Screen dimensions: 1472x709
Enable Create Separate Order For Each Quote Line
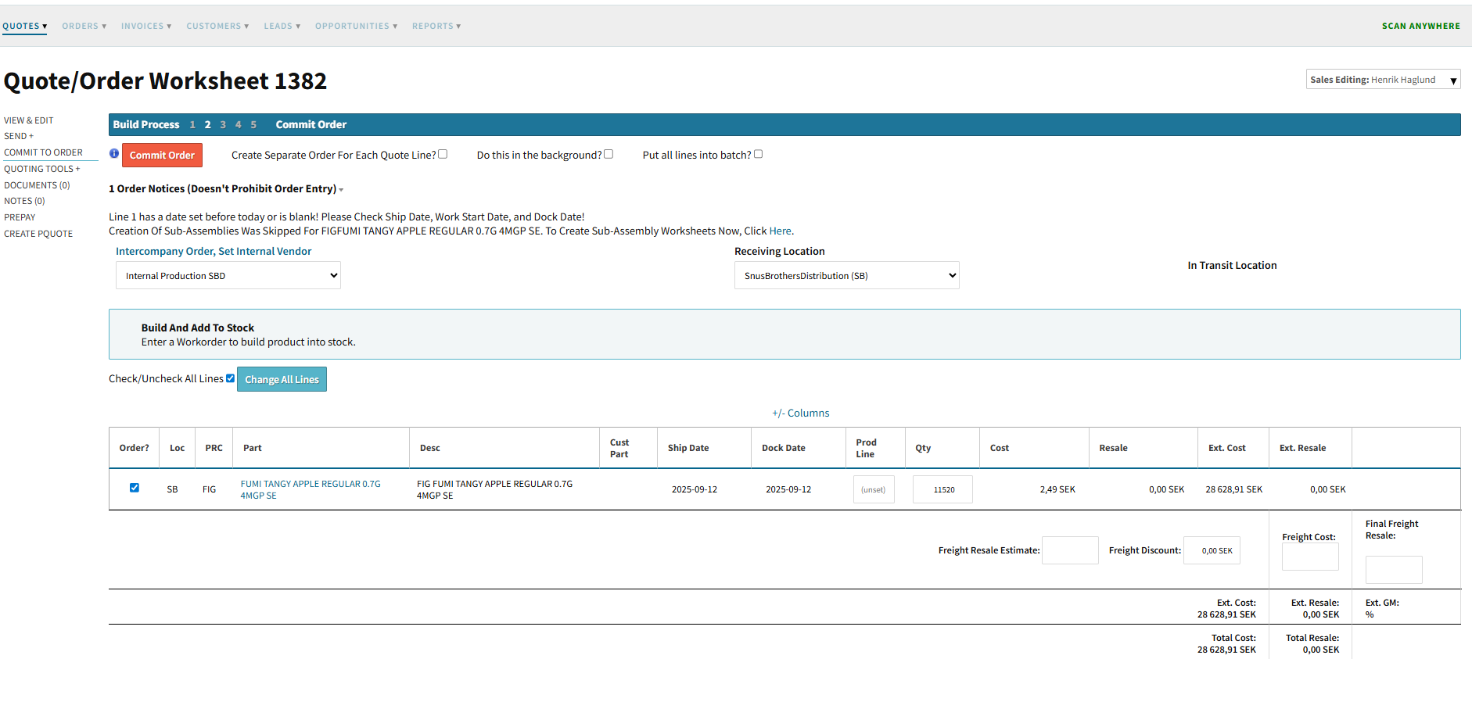(x=443, y=154)
